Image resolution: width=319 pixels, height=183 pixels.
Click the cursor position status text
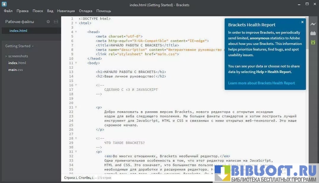tap(79, 178)
